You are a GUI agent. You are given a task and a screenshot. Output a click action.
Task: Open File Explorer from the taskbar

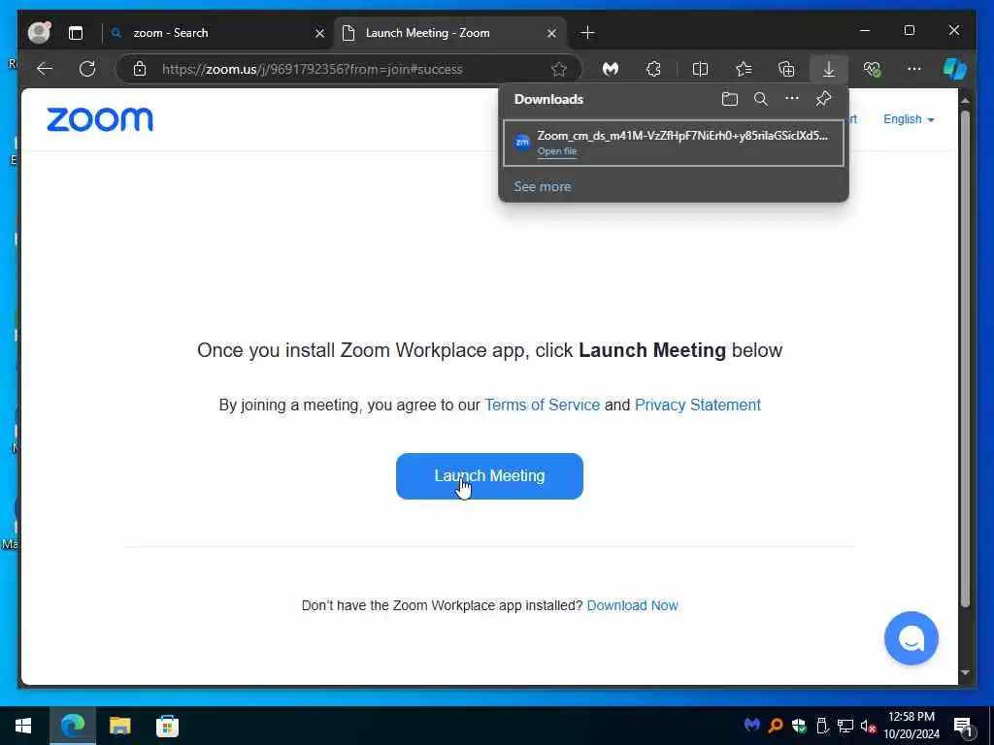119,726
